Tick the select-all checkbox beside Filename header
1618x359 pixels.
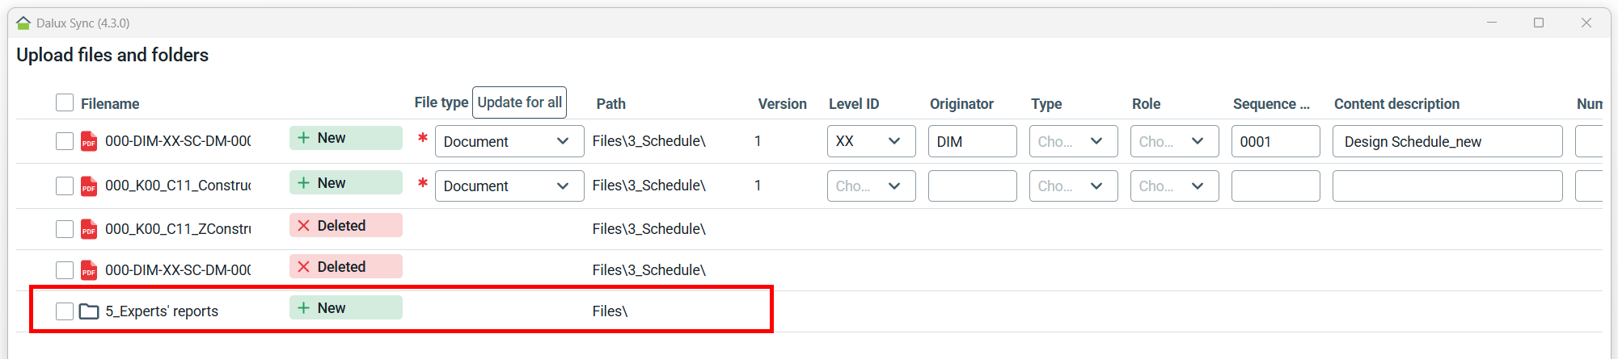coord(65,103)
